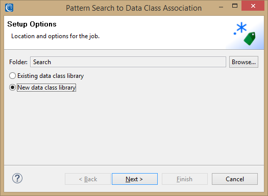Click inside the Folder text field
The width and height of the screenshot is (268, 196).
point(128,62)
